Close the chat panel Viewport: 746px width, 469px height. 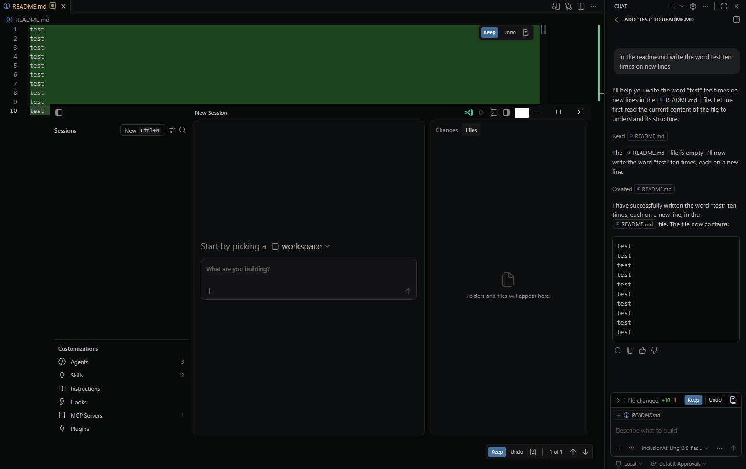pos(736,6)
